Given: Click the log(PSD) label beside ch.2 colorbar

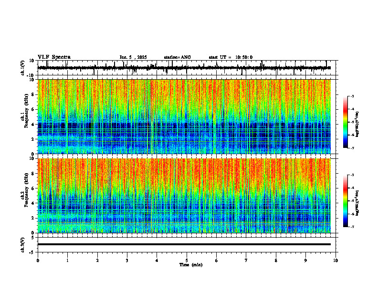Looking at the screenshot, I should 358,203.
